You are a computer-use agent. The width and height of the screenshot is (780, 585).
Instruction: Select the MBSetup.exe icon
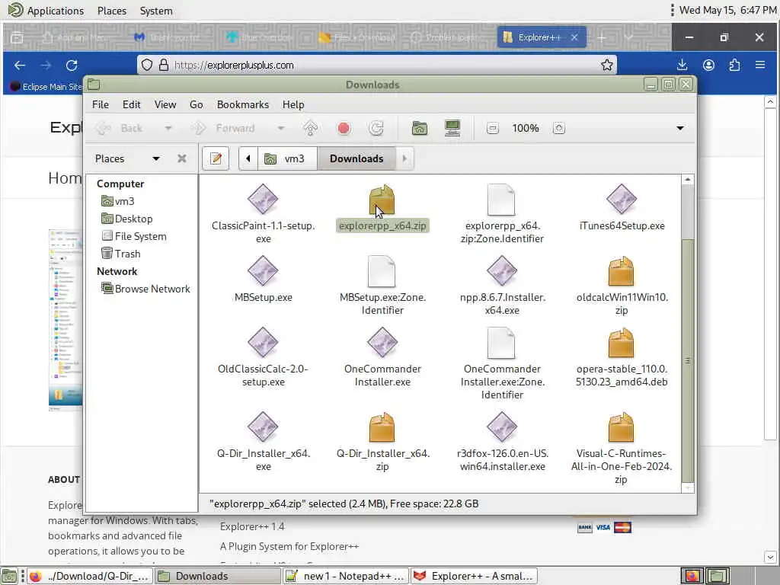pos(263,271)
